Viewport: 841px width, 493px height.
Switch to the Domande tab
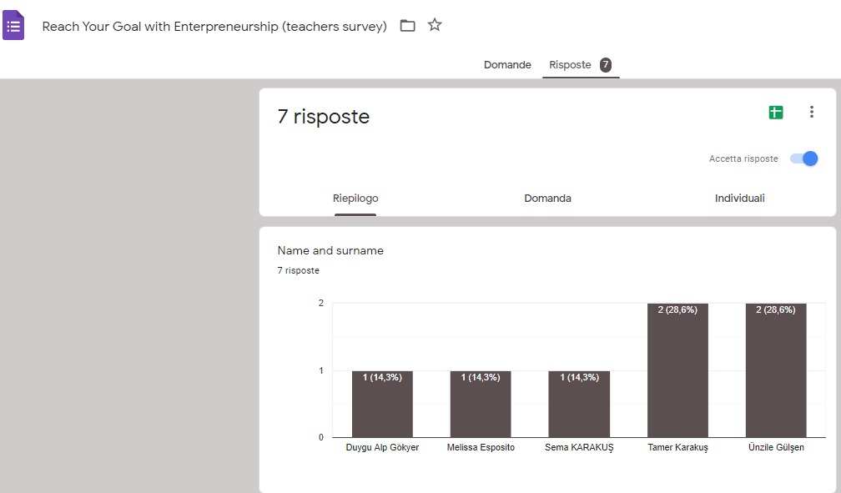point(507,65)
